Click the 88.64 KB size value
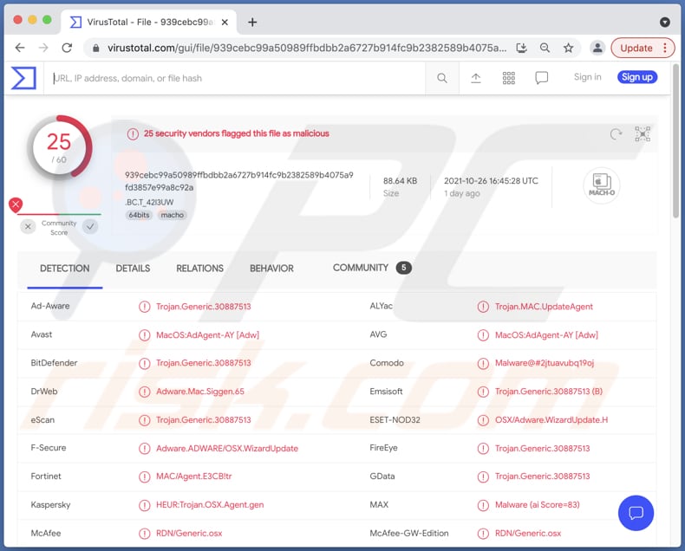This screenshot has width=685, height=551. (x=401, y=181)
